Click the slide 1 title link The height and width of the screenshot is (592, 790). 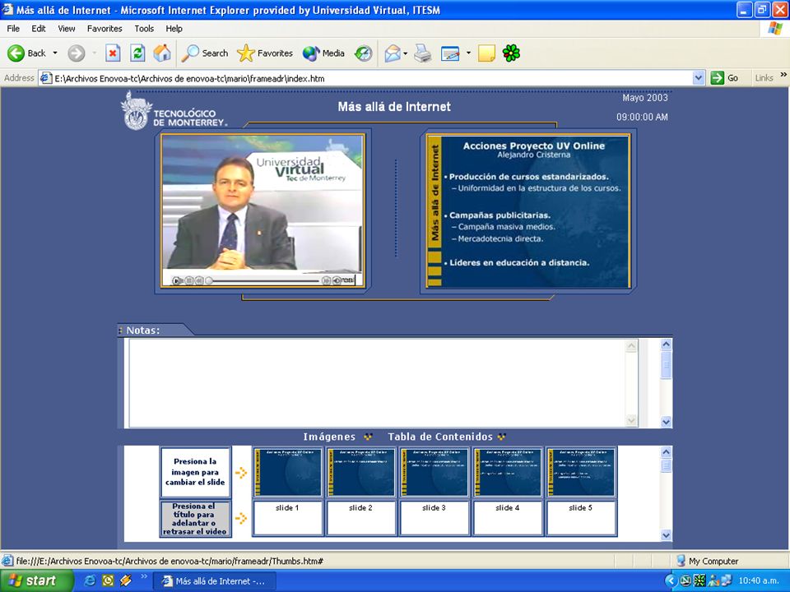(287, 507)
